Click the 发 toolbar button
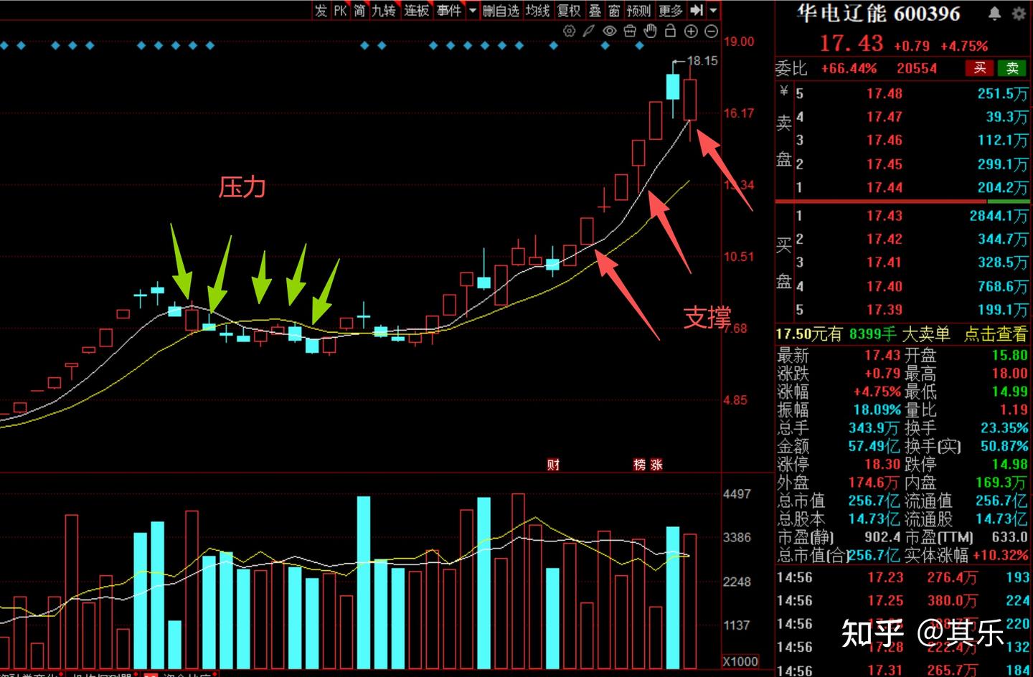 [321, 11]
